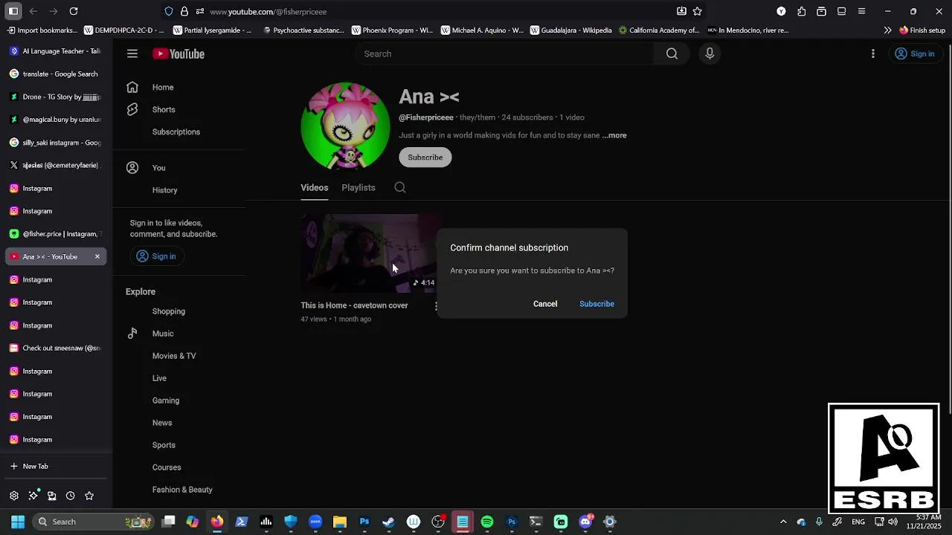Bookmark this page with the star icon

pyautogui.click(x=697, y=11)
